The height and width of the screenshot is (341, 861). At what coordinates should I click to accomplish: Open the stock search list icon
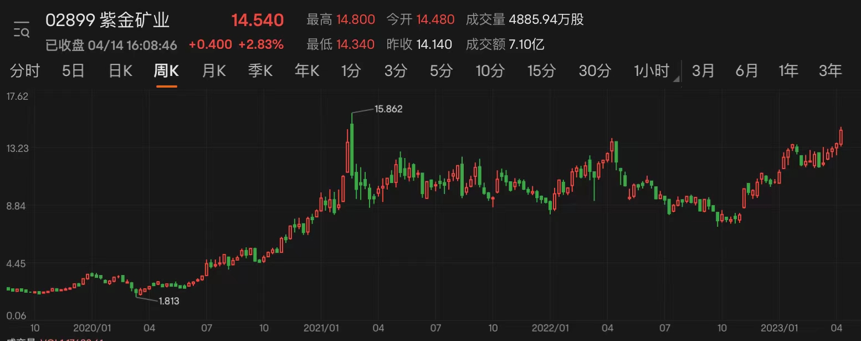pyautogui.click(x=22, y=30)
